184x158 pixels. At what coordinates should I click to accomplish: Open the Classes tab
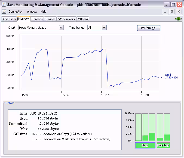tap(50, 19)
